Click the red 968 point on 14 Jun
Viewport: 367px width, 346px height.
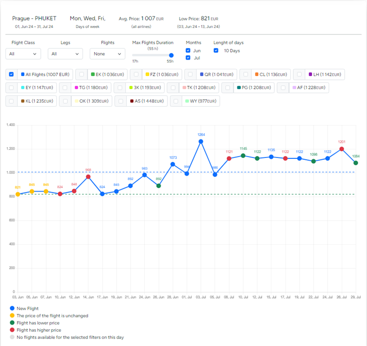pos(88,177)
